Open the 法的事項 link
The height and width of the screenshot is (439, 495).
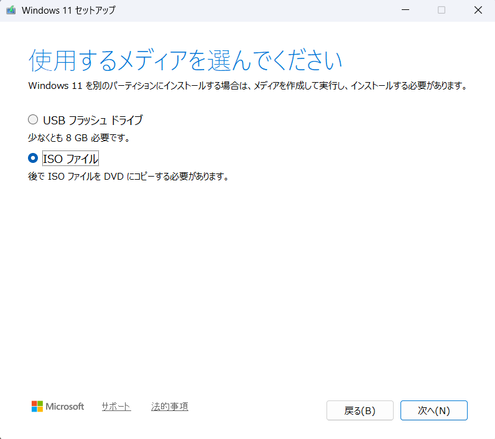[170, 407]
